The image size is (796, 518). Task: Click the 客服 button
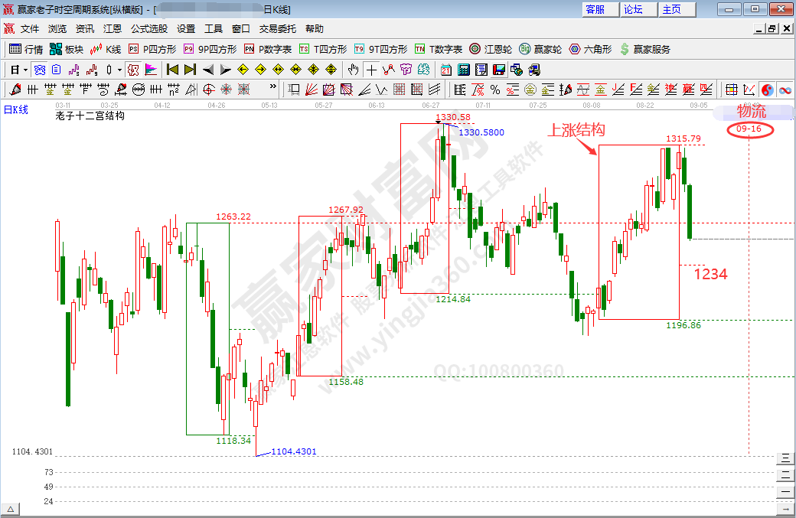click(x=595, y=9)
